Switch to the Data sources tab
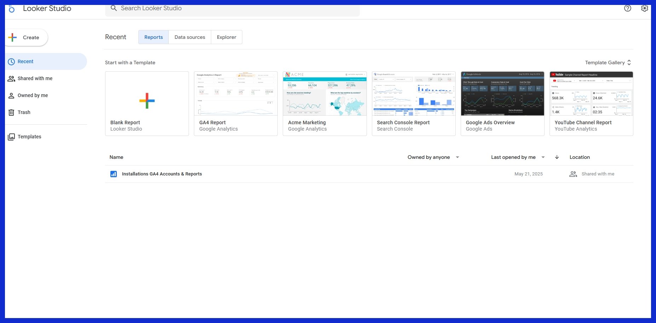The width and height of the screenshot is (656, 323). coord(190,37)
